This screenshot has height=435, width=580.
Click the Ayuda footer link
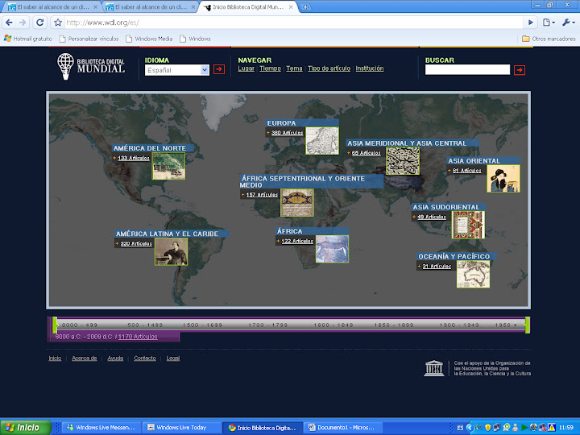pos(115,358)
